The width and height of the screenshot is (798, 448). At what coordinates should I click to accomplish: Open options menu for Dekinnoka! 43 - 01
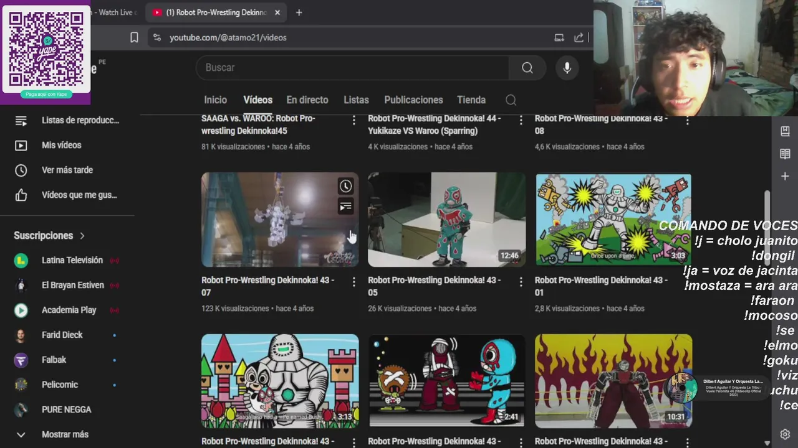pyautogui.click(x=687, y=282)
